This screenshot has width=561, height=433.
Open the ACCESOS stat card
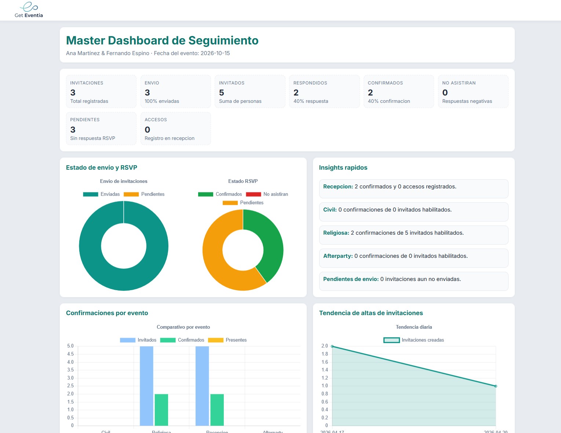(x=176, y=129)
